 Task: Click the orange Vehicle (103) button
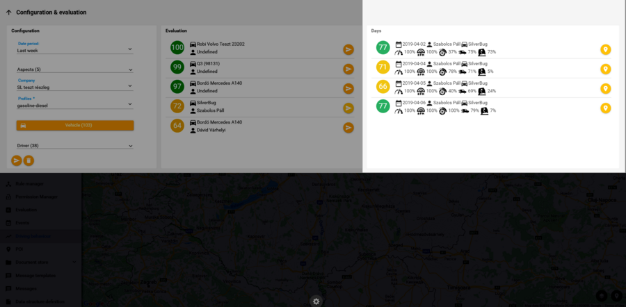tap(74, 125)
